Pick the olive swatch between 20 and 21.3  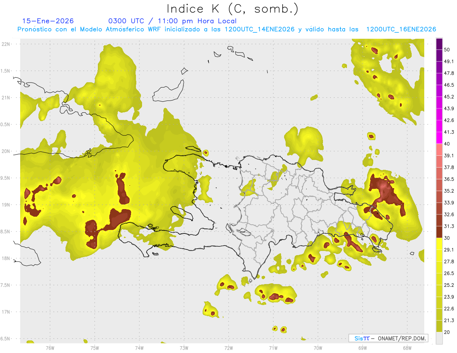tap(439, 326)
